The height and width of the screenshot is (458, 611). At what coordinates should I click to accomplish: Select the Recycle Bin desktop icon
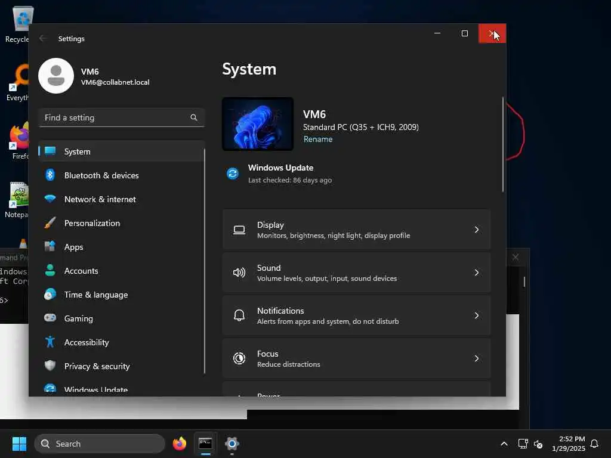(x=17, y=24)
